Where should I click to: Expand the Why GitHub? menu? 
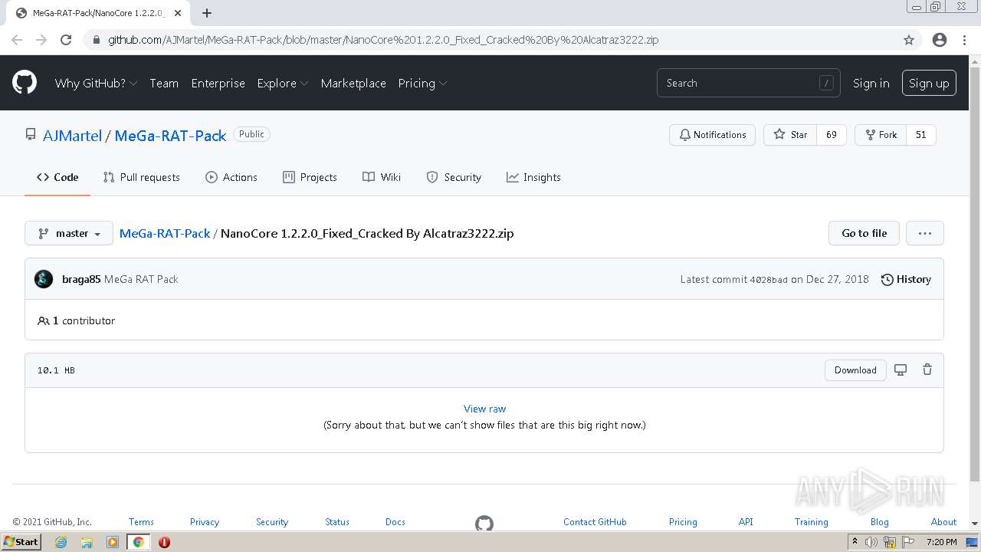(x=96, y=83)
